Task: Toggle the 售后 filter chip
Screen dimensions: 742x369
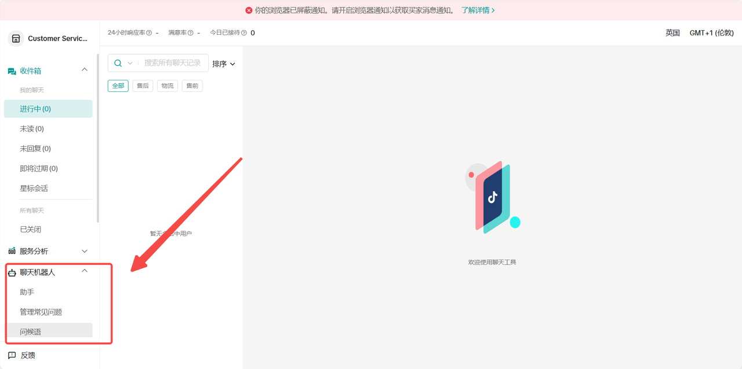Action: click(143, 85)
